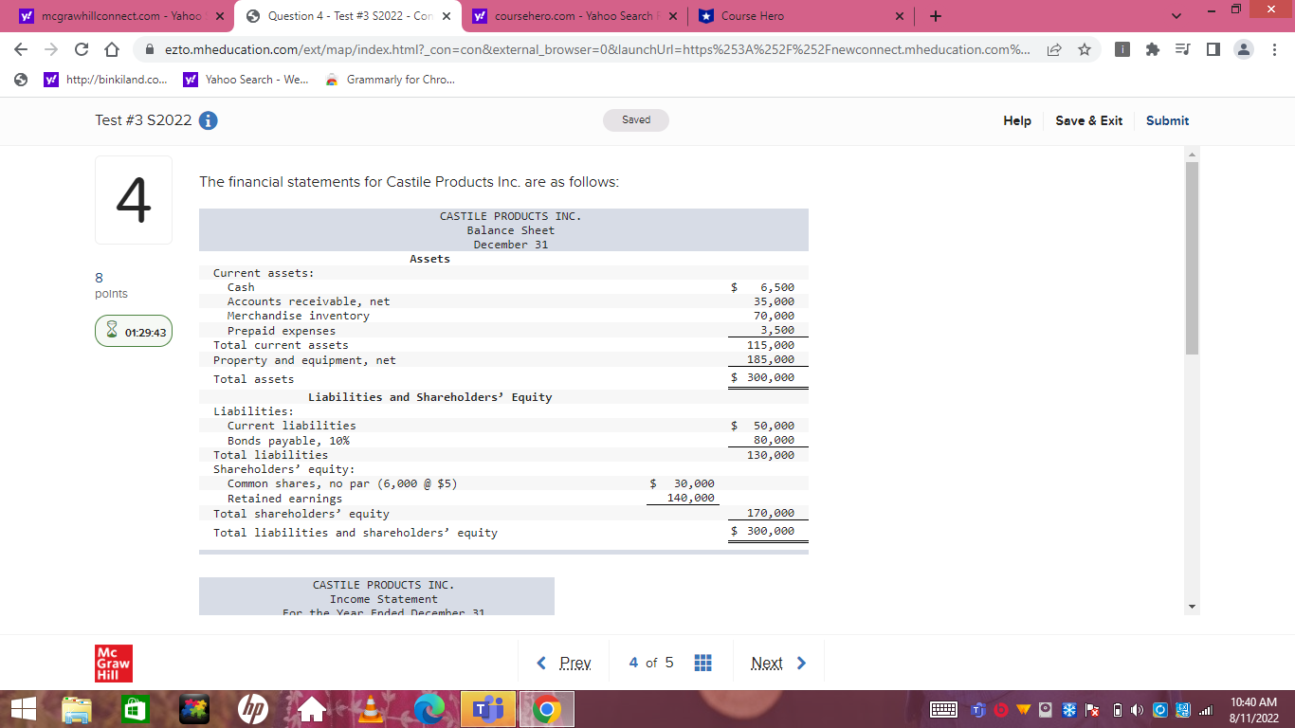Click the Help link
This screenshot has height=728, width=1295.
point(1017,120)
